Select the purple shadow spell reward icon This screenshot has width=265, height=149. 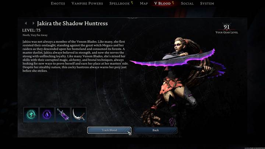pos(47,114)
